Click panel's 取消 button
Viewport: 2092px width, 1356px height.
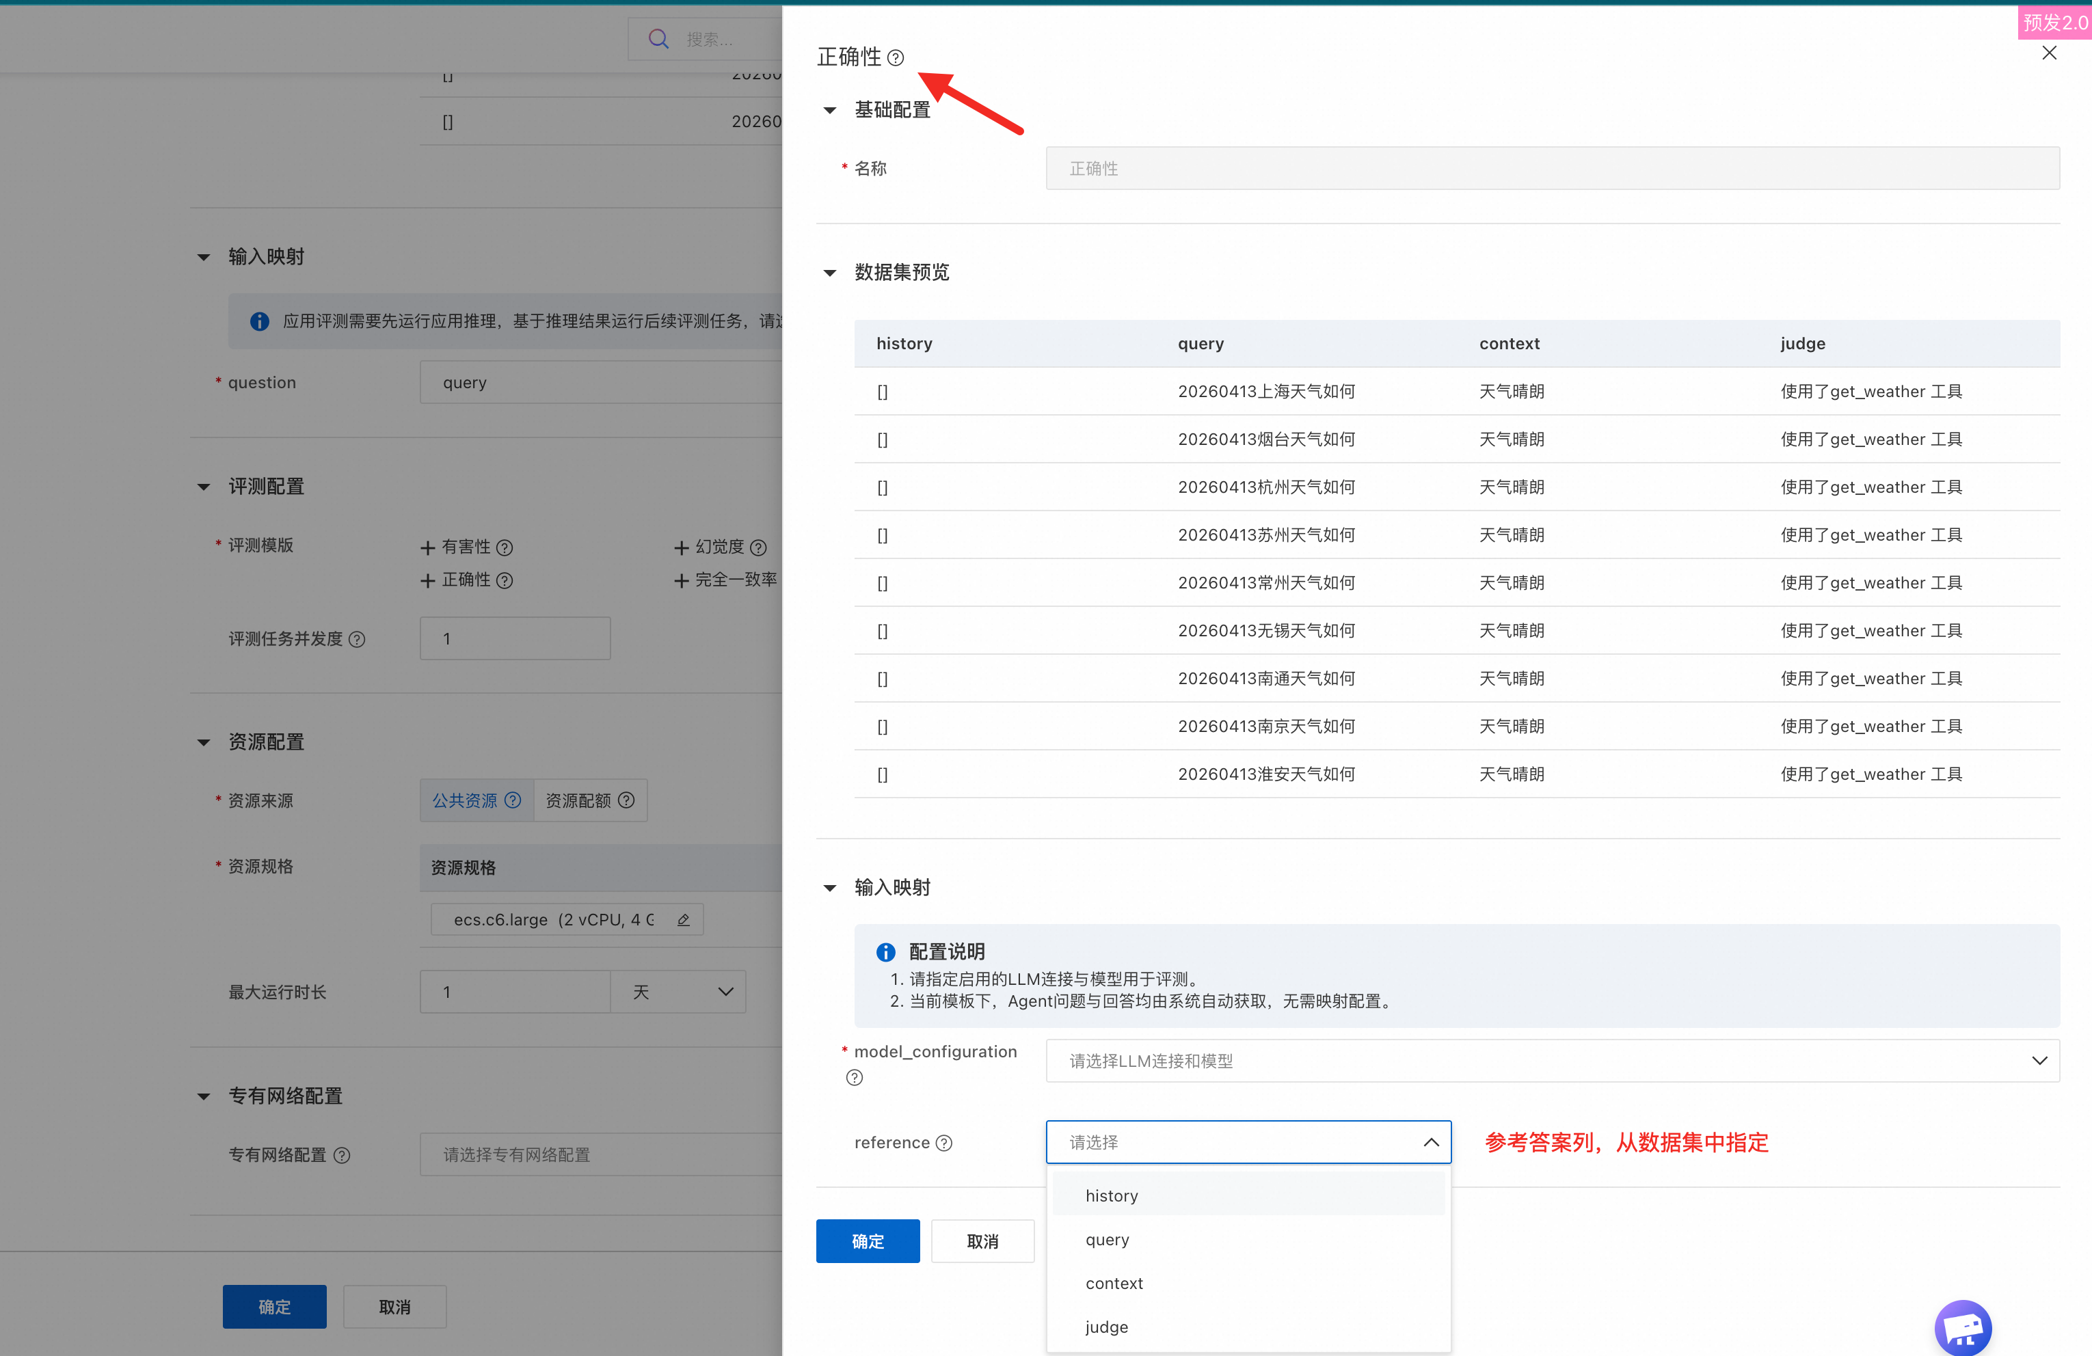point(982,1241)
